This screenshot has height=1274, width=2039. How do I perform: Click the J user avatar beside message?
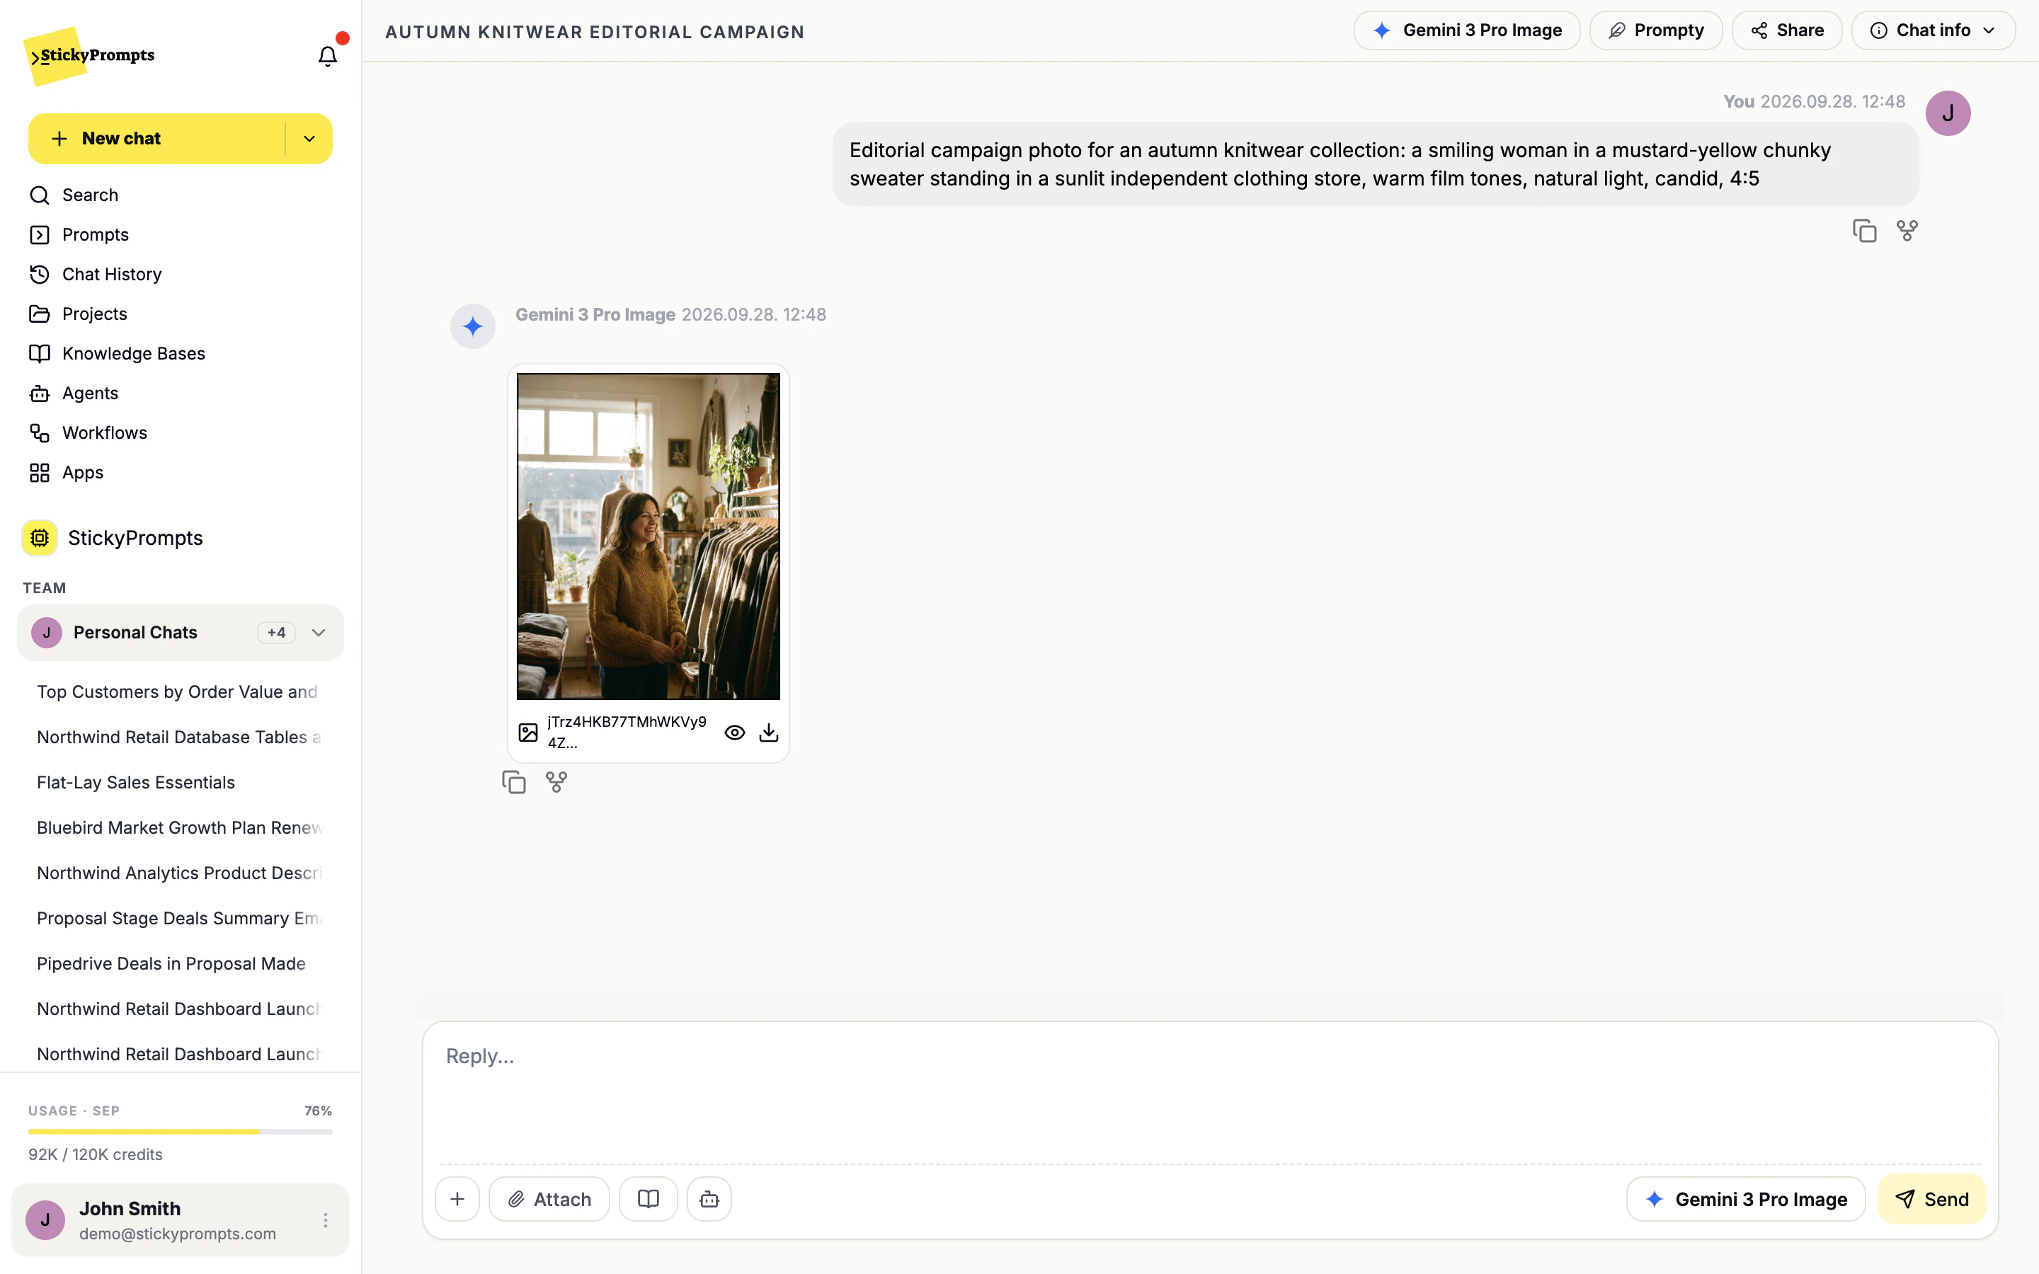[1947, 113]
